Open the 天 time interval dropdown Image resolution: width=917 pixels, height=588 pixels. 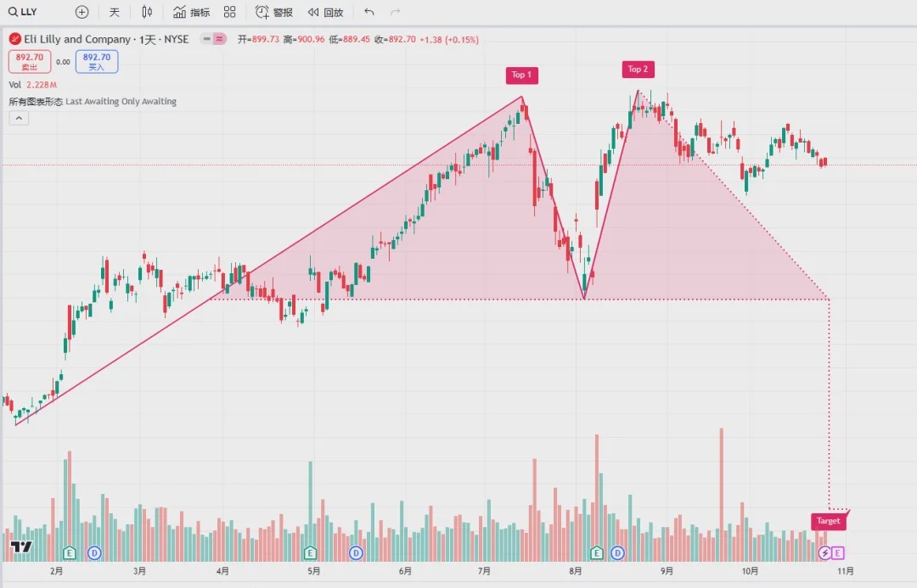tap(115, 12)
